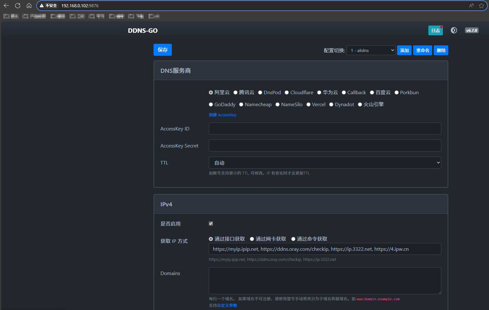This screenshot has width=489, height=310.
Task: Click the browser address bar URL
Action: [80, 6]
